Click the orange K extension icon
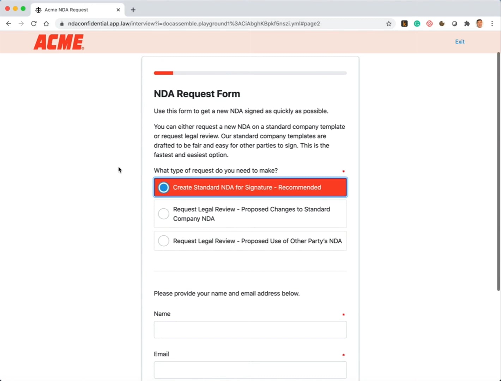The width and height of the screenshot is (501, 381). point(404,24)
